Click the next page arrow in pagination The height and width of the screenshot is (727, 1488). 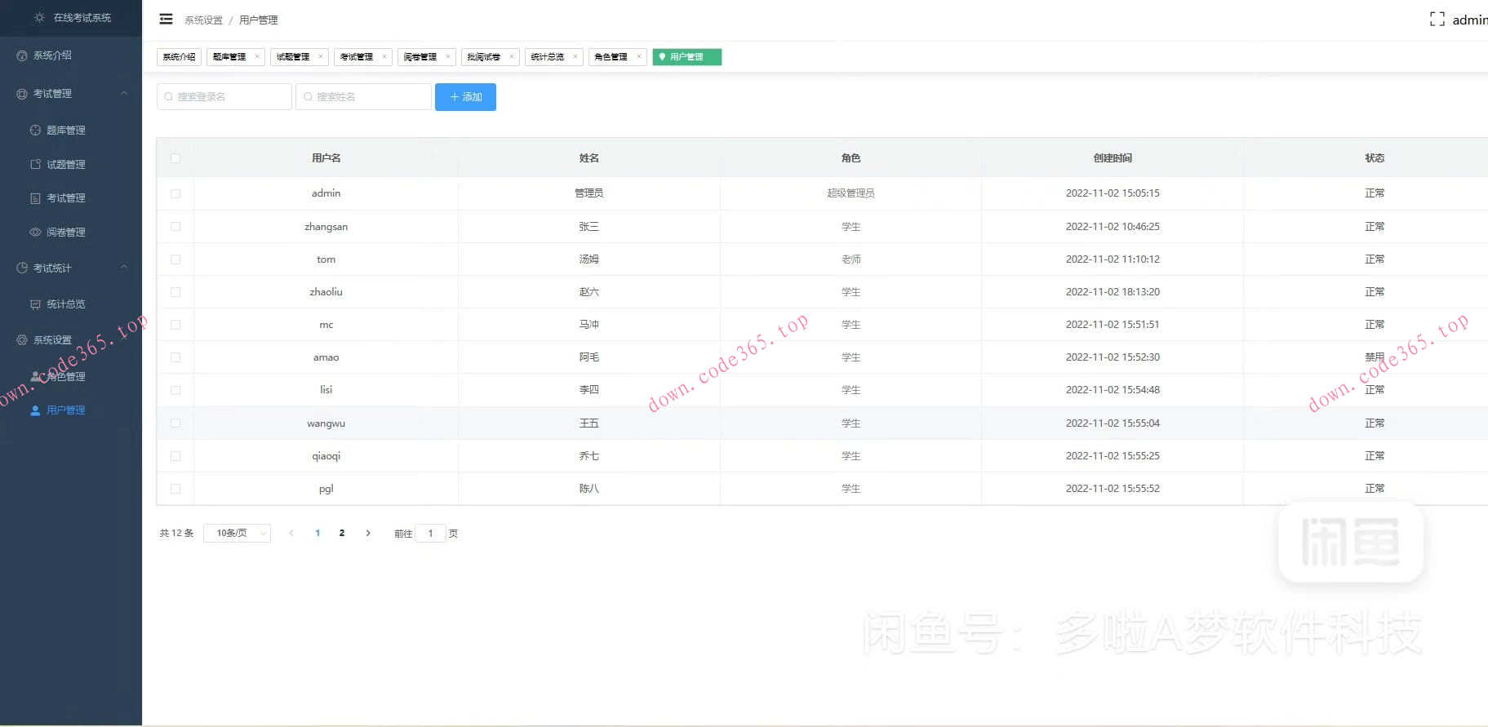(x=368, y=534)
